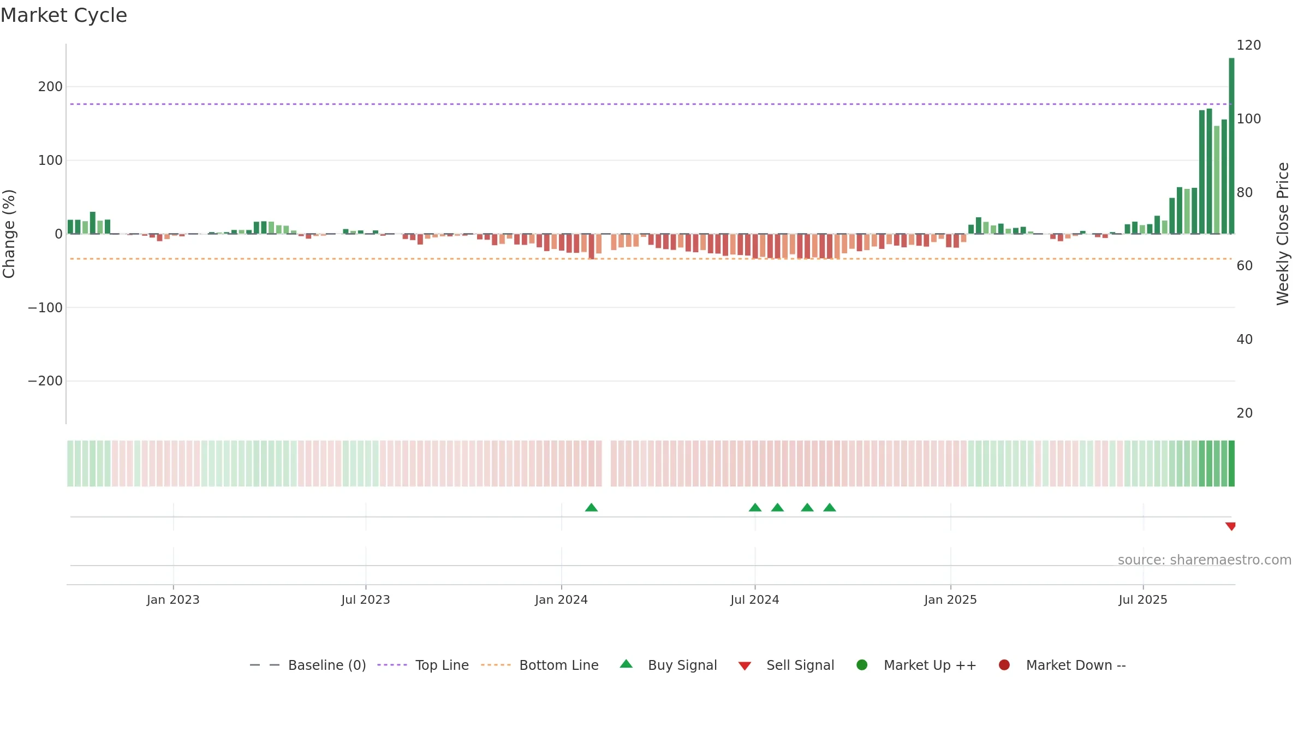The image size is (1310, 737).
Task: Click the source: sharemaestro.com text
Action: coord(1205,560)
